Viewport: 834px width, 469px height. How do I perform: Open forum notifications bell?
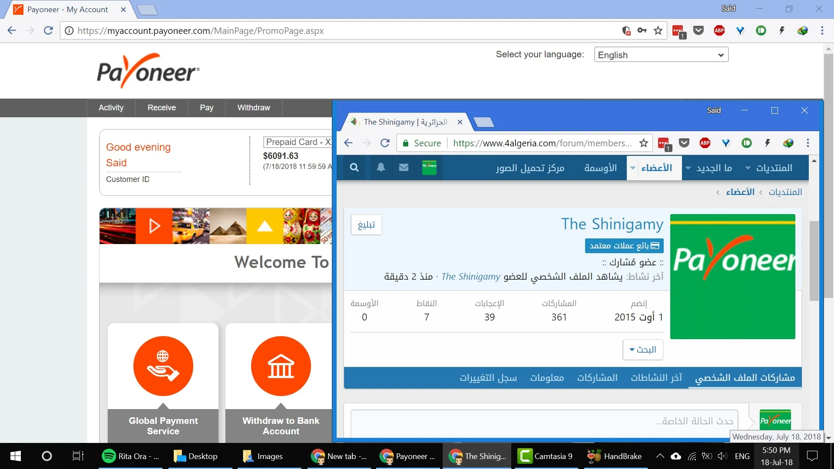(381, 168)
